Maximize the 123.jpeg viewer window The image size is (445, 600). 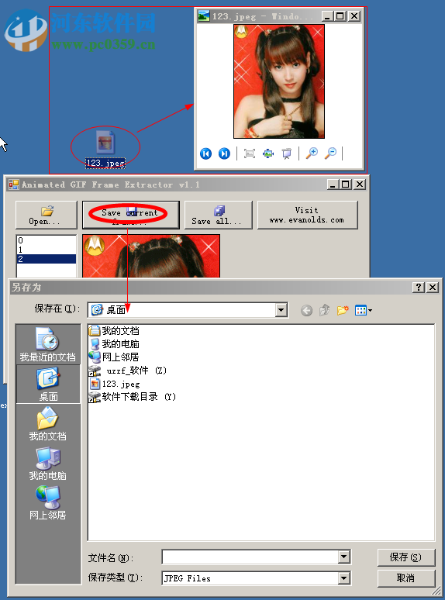coord(340,16)
